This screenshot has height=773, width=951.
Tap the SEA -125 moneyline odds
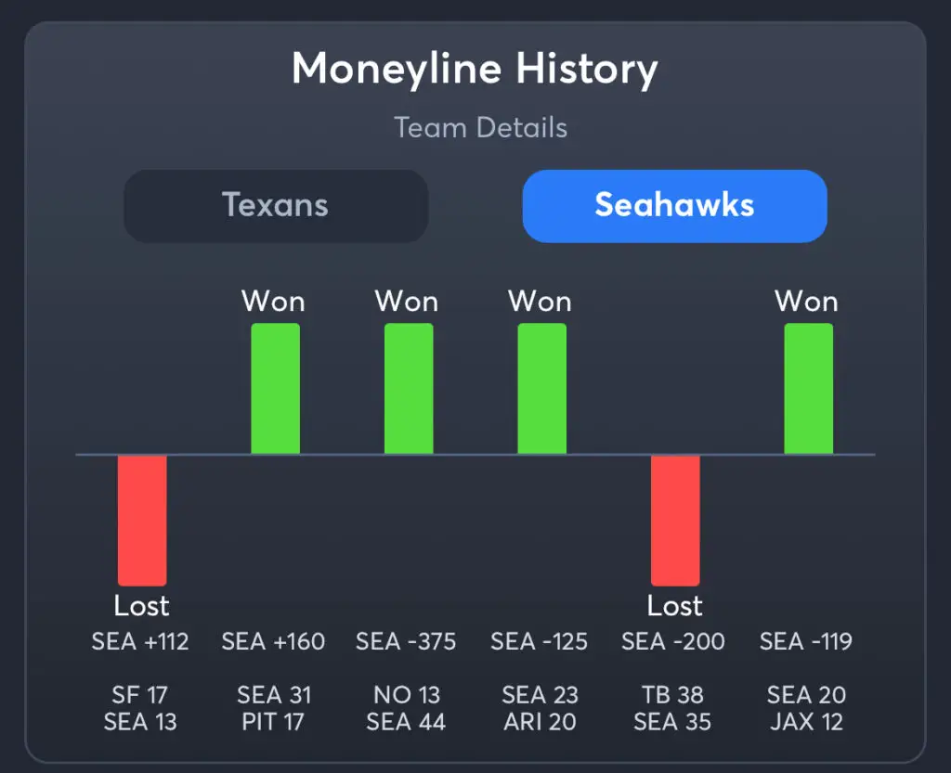point(540,641)
